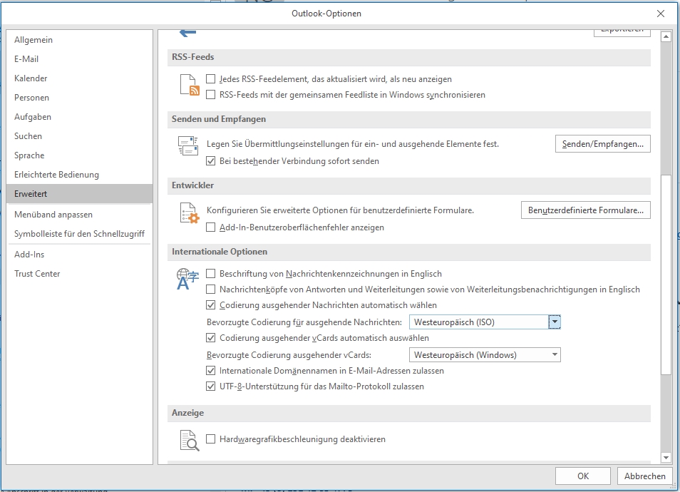The width and height of the screenshot is (680, 492).
Task: Uncheck Internationale Domänennamen in E-Mail-Adressen zulassen
Action: coord(211,371)
